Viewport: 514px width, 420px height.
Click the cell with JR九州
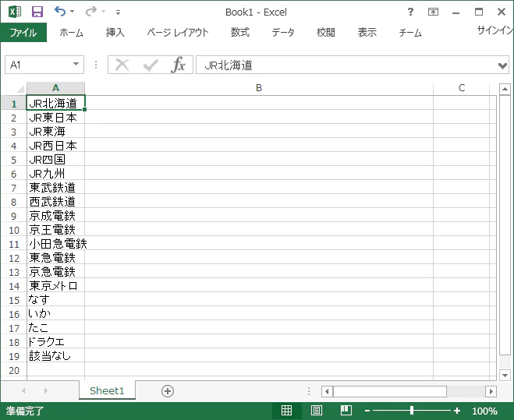(x=55, y=174)
